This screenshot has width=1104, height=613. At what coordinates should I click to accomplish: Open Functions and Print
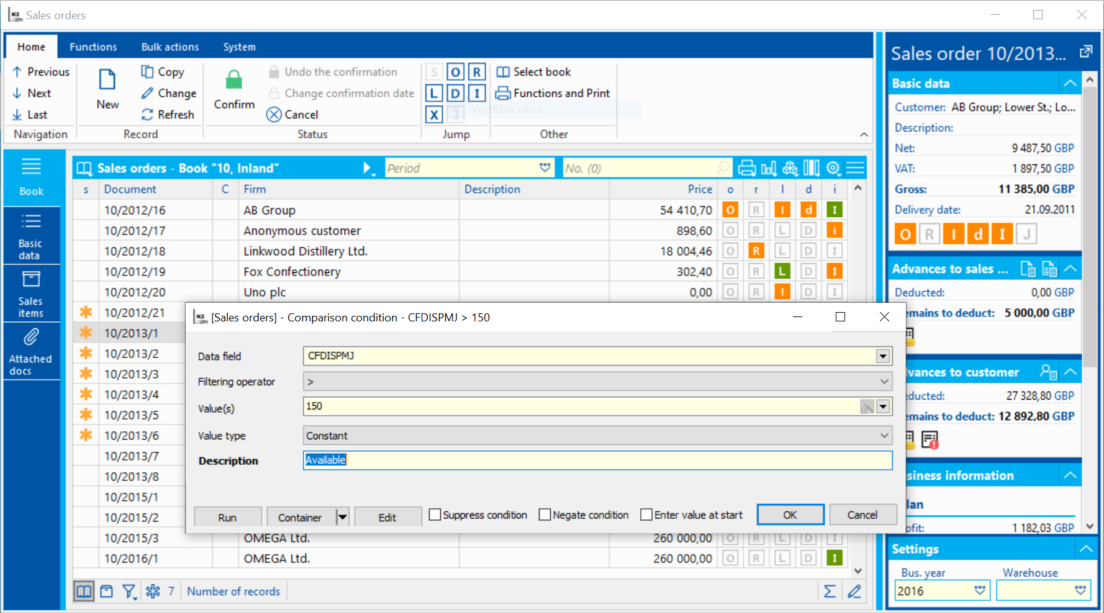coord(553,93)
